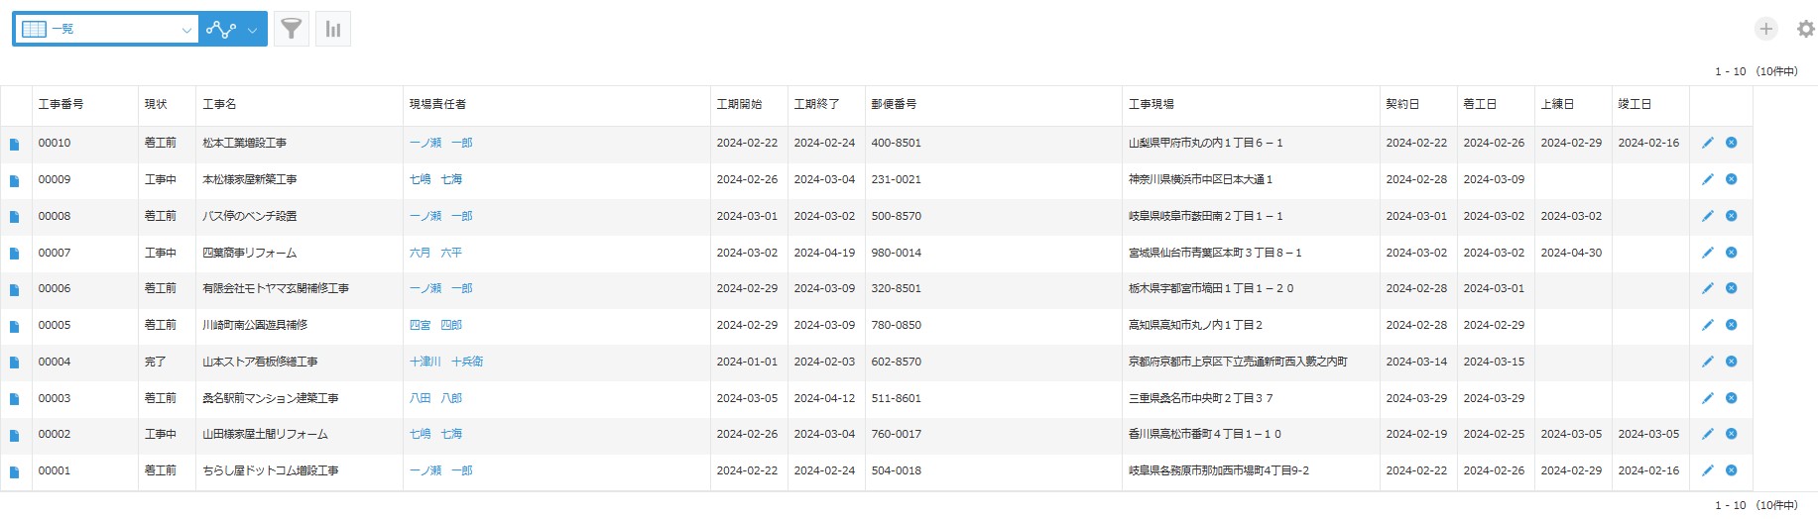Delete record 00010 with the x icon
This screenshot has height=519, width=1818.
(1732, 143)
